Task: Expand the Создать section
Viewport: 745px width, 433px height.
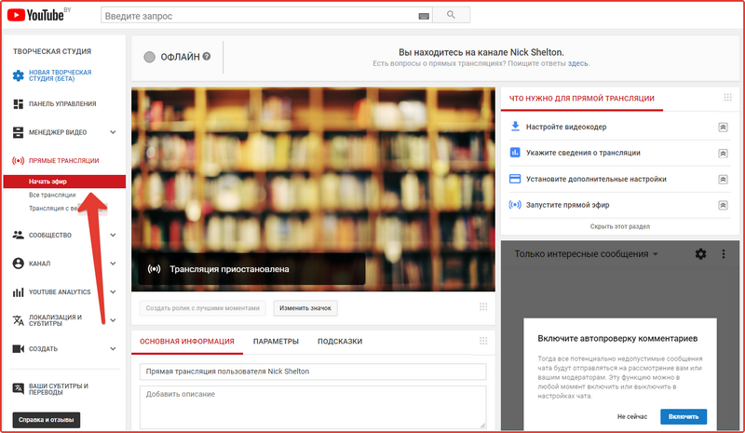Action: coord(113,349)
